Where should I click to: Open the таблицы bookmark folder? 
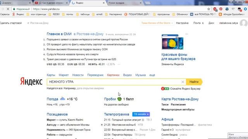(x=83, y=14)
